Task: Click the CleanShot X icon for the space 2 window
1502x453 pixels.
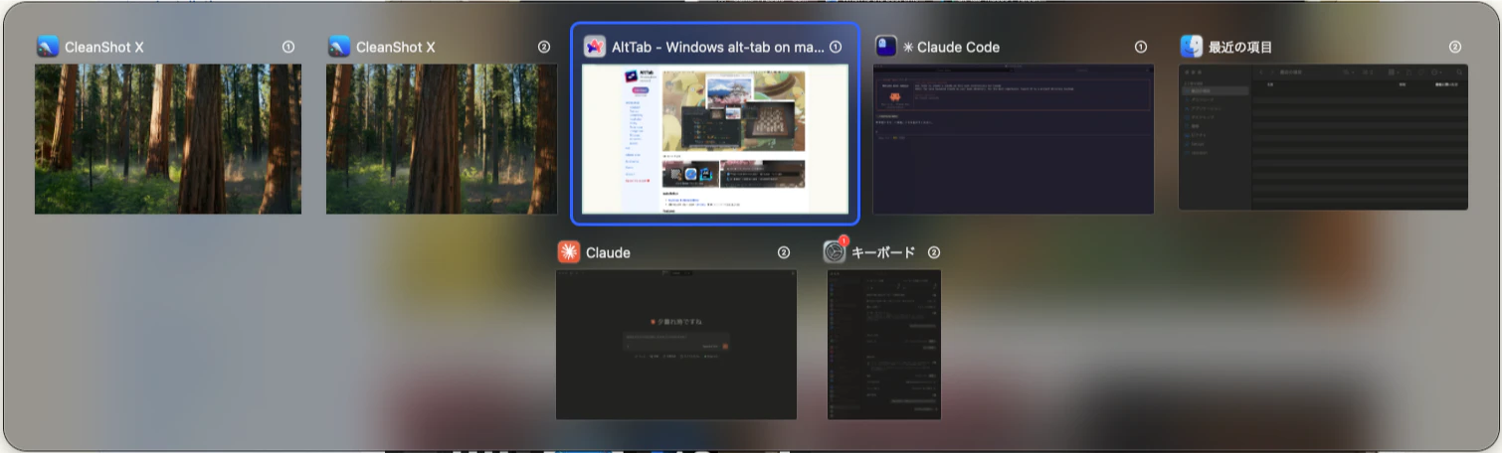Action: 339,47
